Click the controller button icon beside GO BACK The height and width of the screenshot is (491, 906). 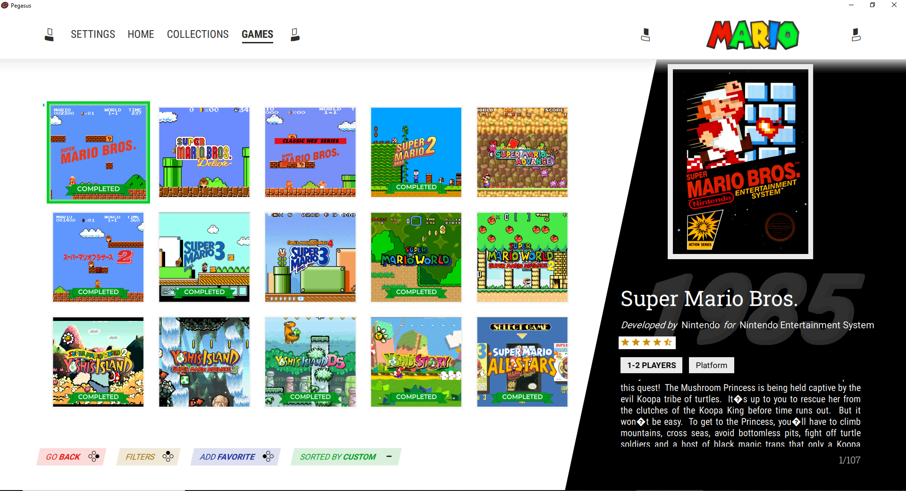(94, 457)
